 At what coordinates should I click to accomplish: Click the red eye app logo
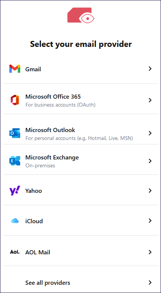81,15
